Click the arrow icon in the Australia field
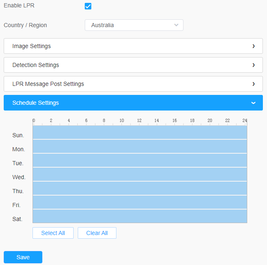 176,25
